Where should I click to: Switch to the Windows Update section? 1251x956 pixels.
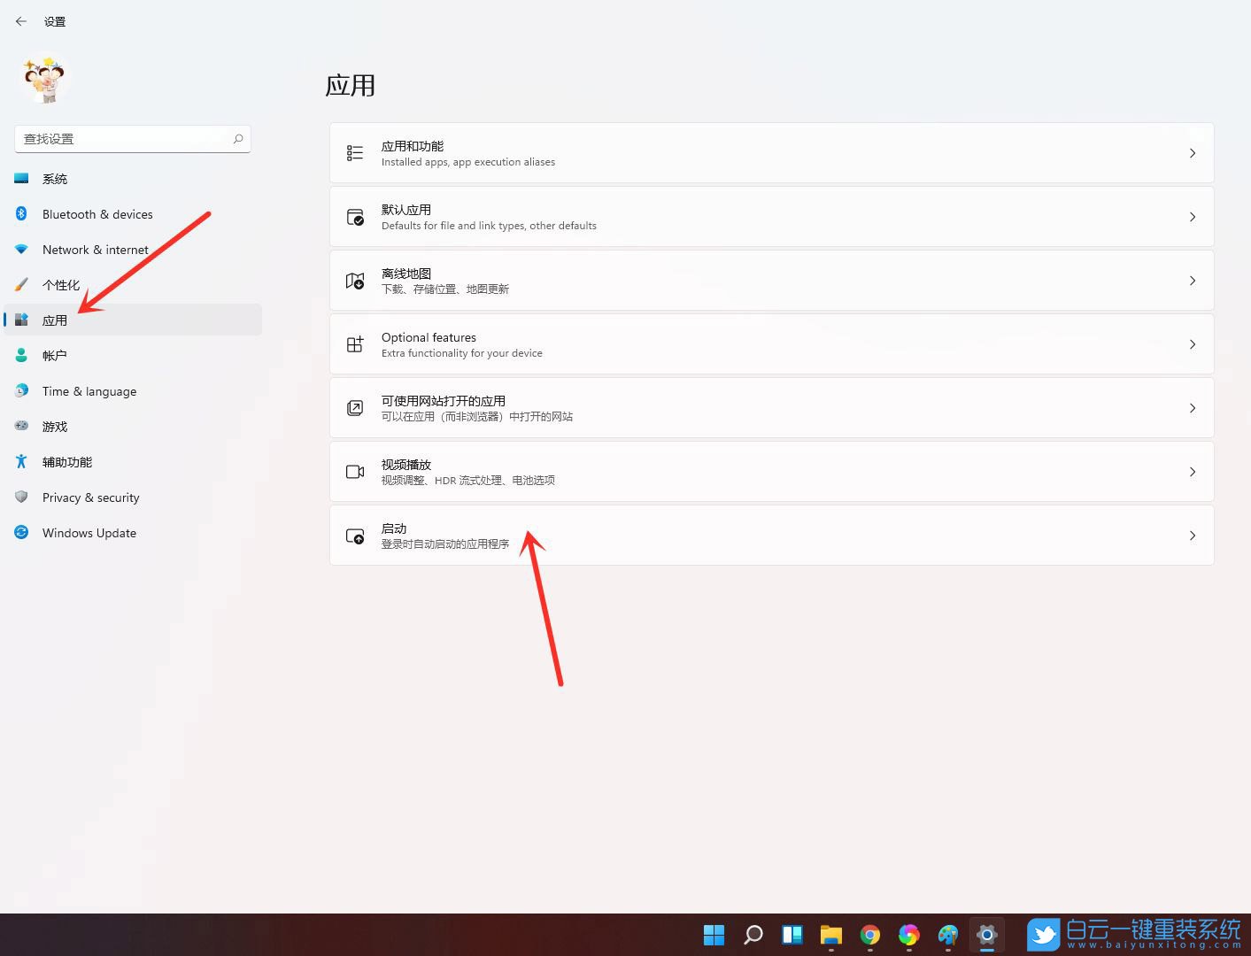coord(89,532)
